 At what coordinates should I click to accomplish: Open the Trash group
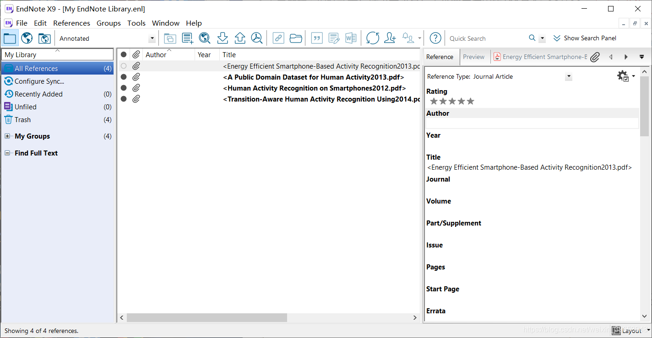(58, 120)
